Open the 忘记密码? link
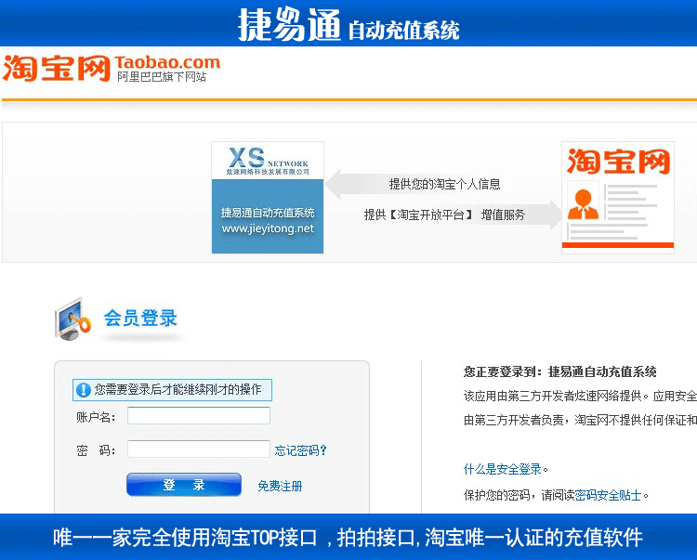This screenshot has width=697, height=560. pyautogui.click(x=300, y=450)
